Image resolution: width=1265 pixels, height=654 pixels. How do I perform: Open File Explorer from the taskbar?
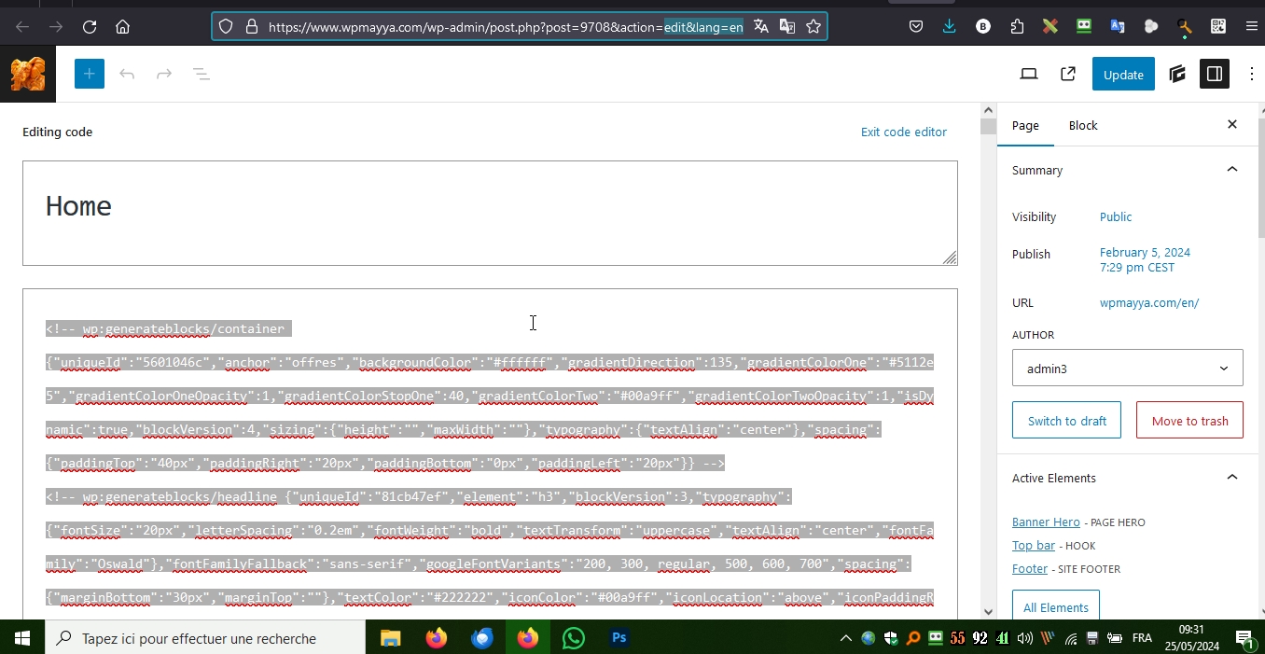(x=390, y=638)
